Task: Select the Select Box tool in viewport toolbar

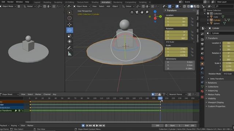Action: 69,13
